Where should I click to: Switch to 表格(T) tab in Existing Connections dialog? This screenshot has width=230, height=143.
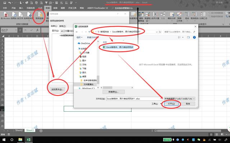click(62, 26)
